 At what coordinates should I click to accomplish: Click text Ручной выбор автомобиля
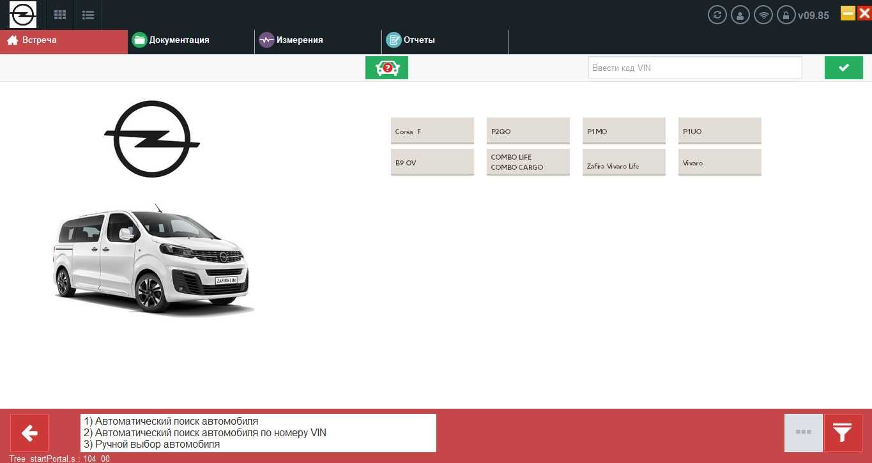(157, 444)
